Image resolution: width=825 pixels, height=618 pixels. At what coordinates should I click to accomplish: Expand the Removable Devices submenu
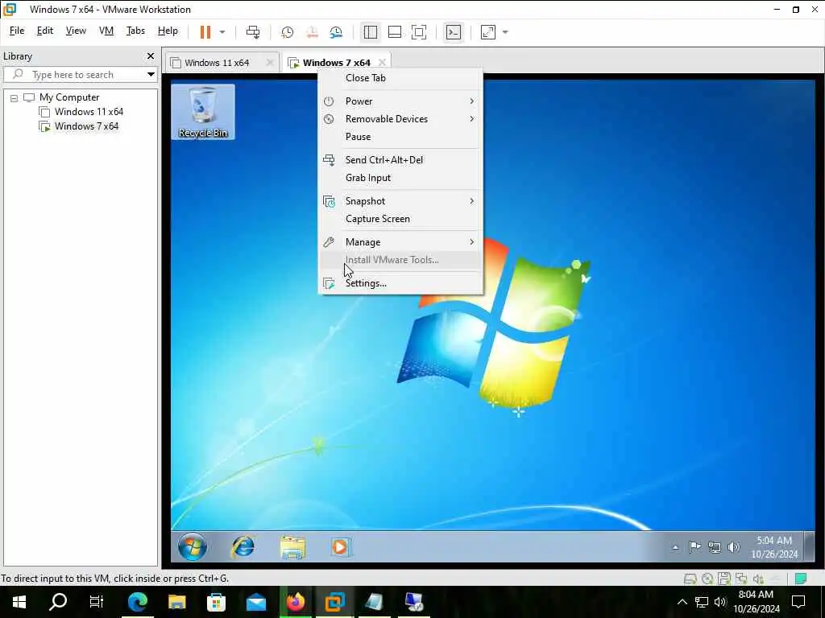401,119
